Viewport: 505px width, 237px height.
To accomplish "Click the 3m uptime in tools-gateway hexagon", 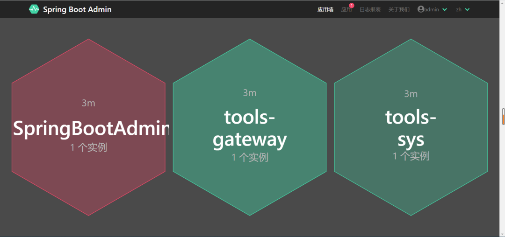I will [250, 93].
